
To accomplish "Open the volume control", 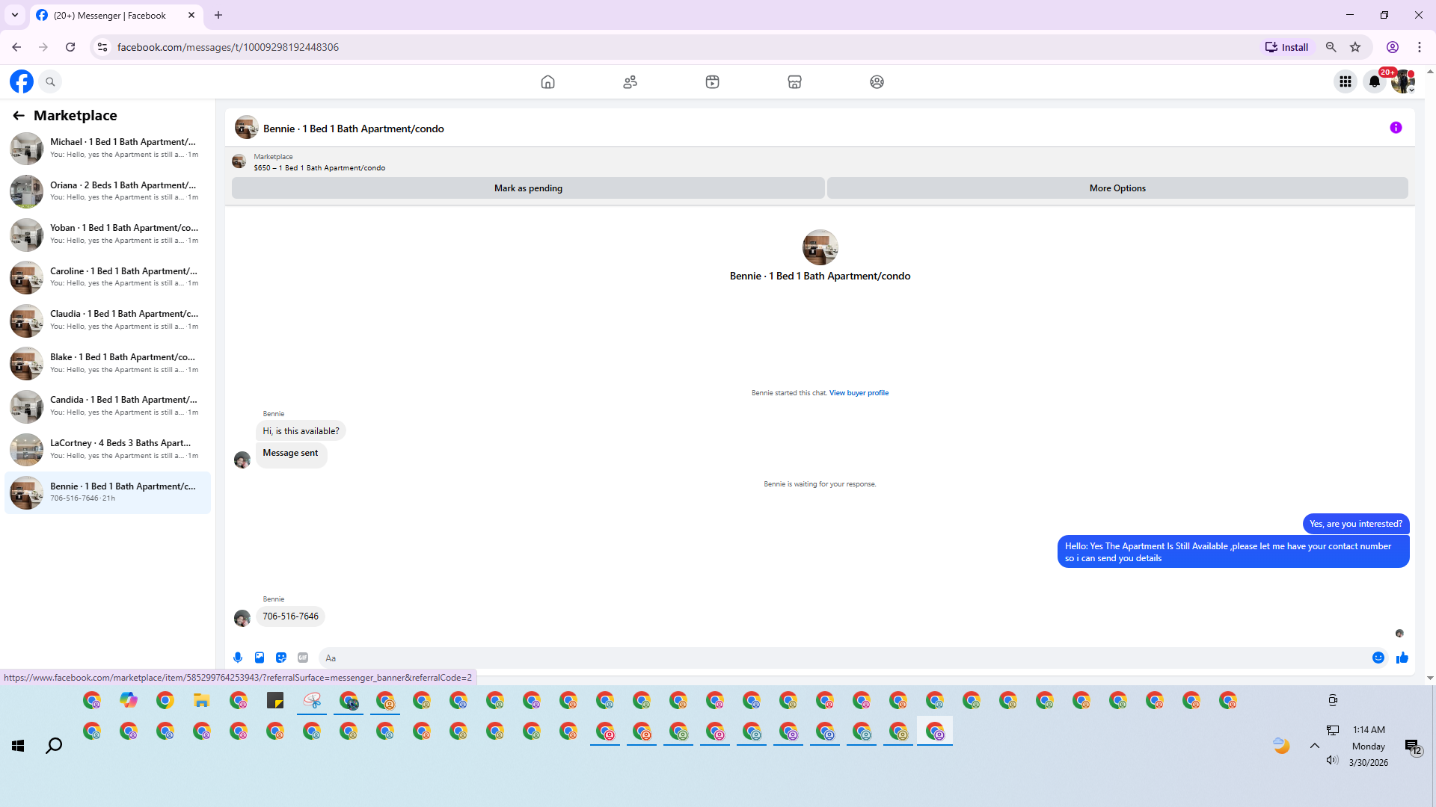I will coord(1332,761).
